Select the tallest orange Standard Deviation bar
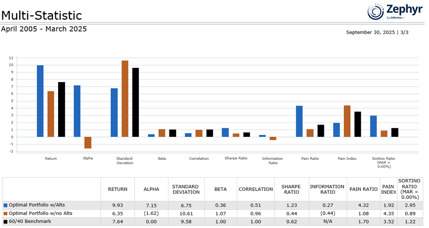This screenshot has width=429, height=228. pyautogui.click(x=125, y=99)
